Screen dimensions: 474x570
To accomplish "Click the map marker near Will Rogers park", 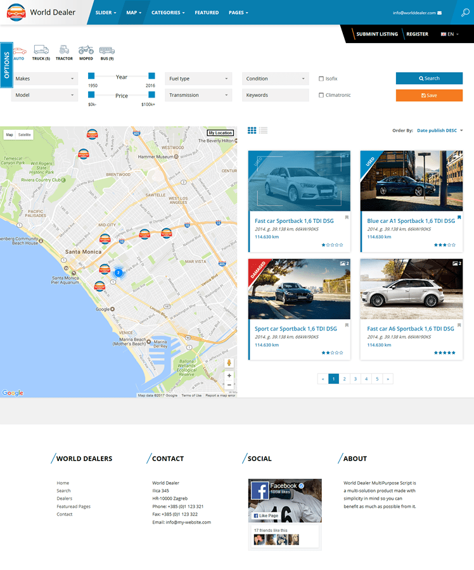I will click(84, 154).
